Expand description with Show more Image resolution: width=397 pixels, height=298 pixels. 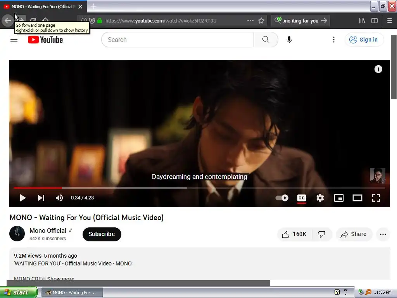click(61, 278)
